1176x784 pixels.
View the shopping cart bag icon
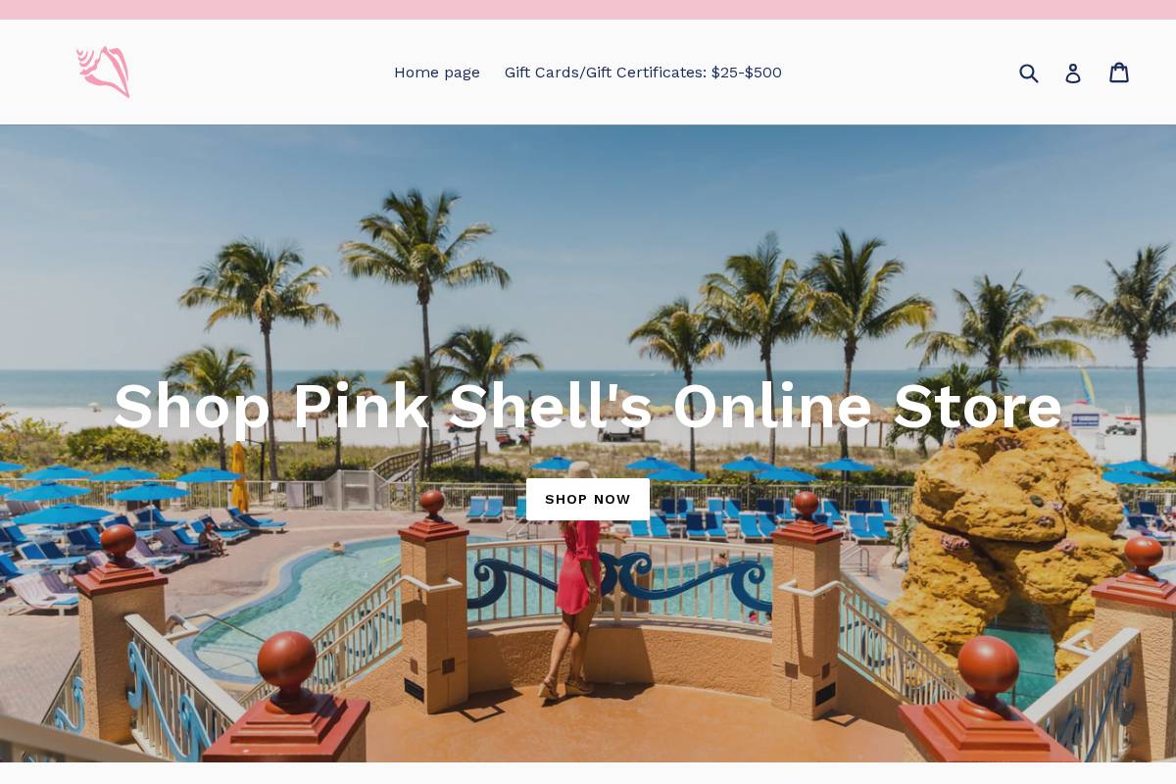click(1119, 72)
